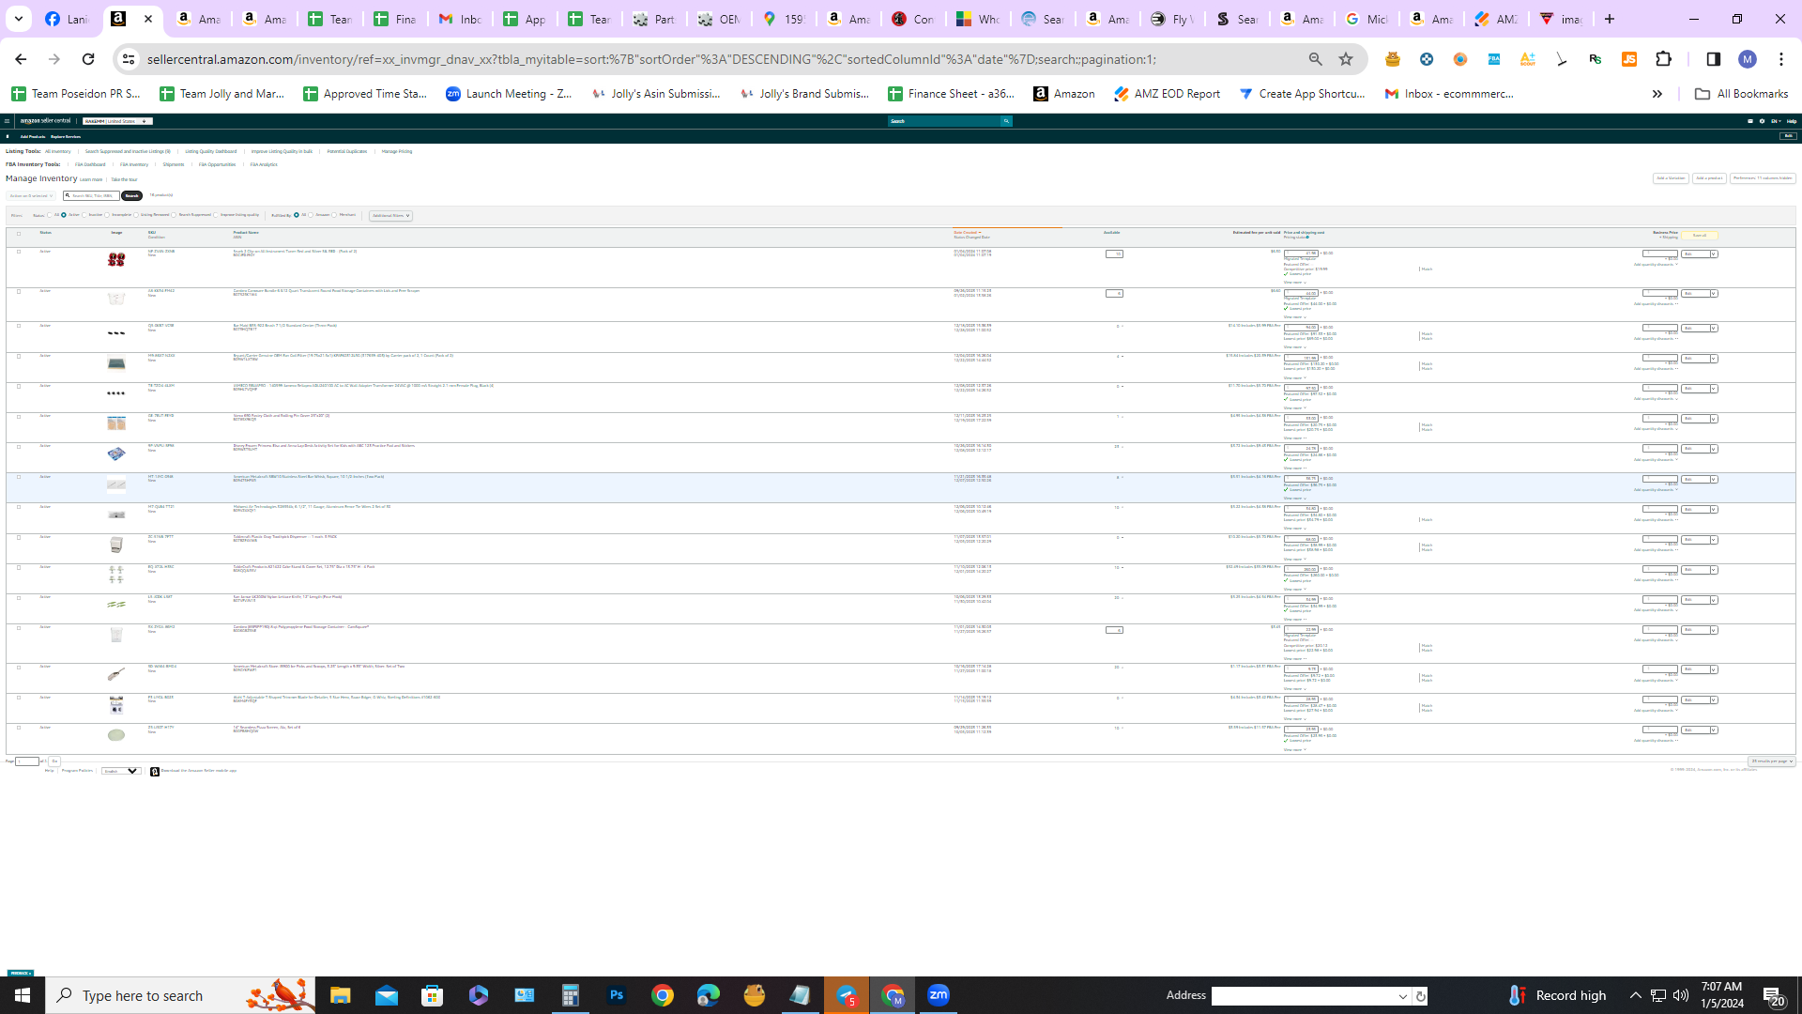Toggle Chrome side panel icon
Viewport: 1802px width, 1014px height.
(1713, 59)
